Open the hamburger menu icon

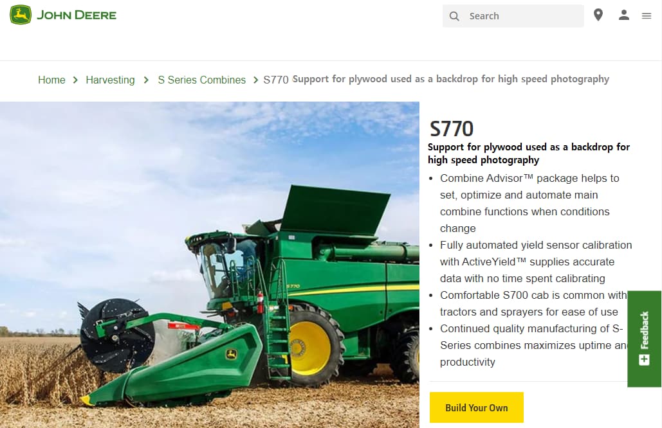click(647, 16)
